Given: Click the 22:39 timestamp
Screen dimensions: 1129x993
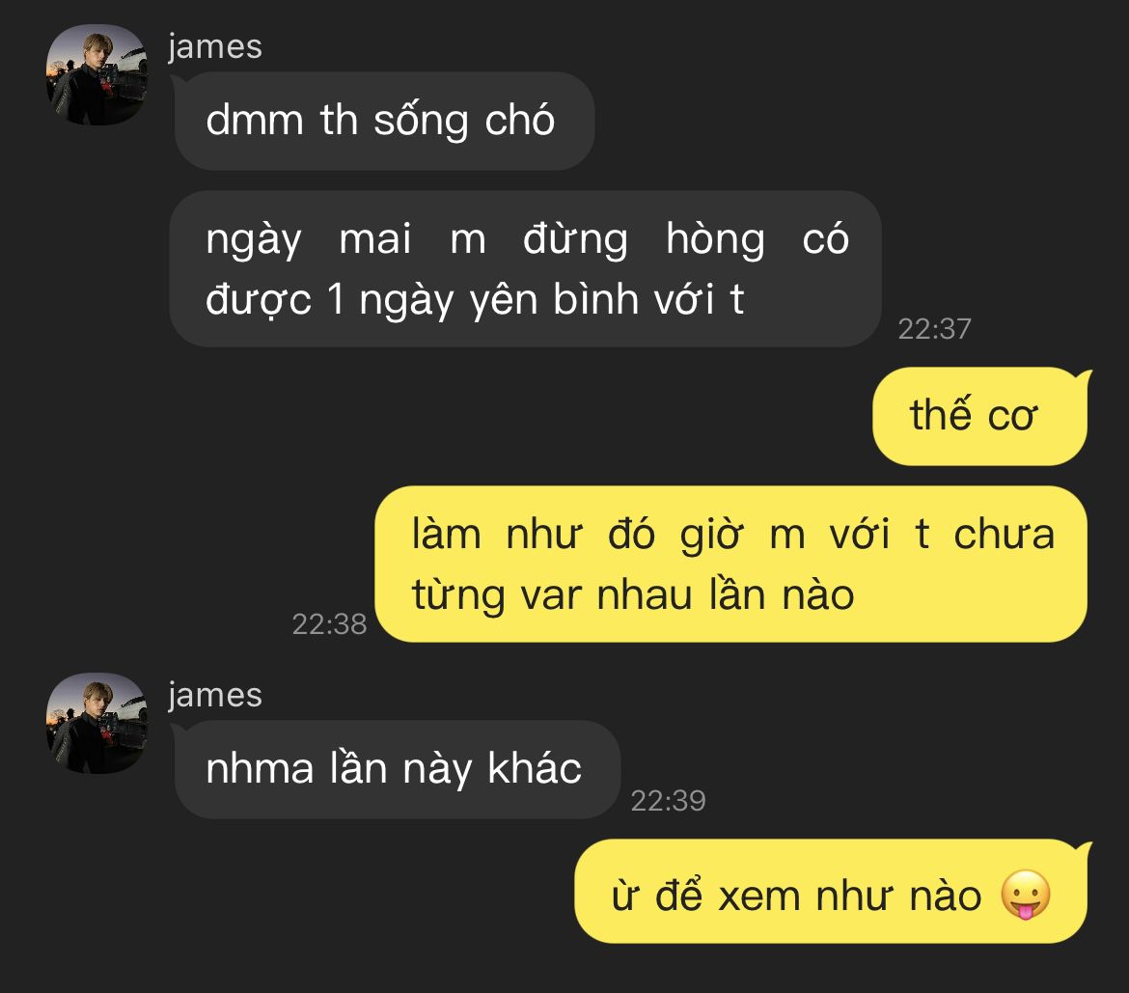Looking at the screenshot, I should 668,801.
